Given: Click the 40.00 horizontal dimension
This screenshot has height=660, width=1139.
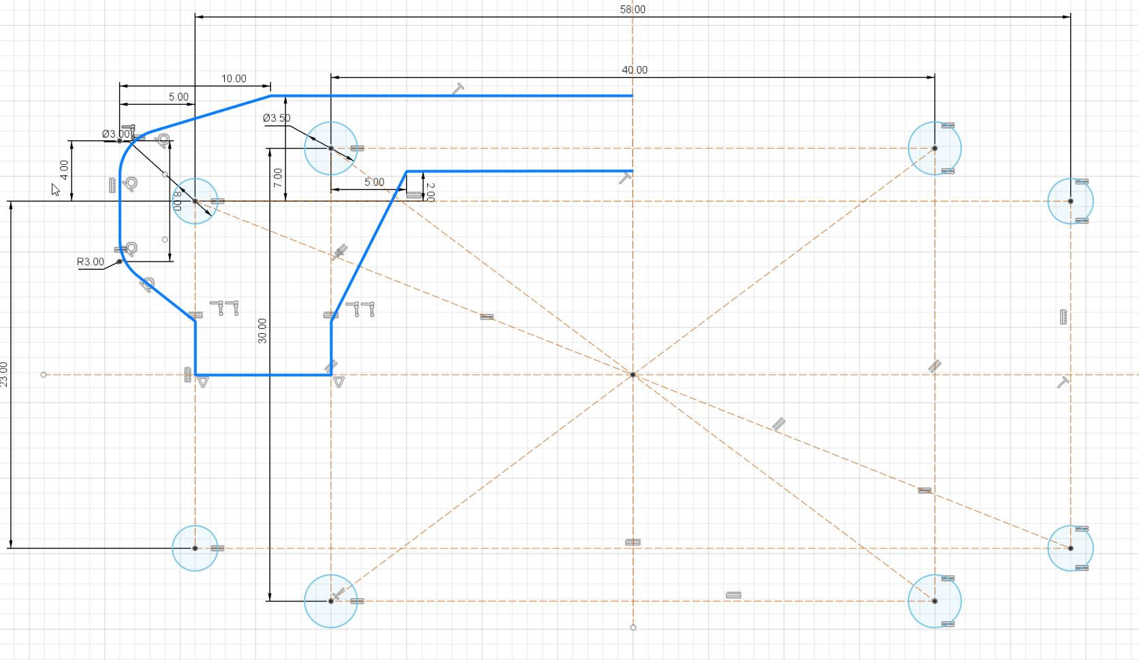Looking at the screenshot, I should pos(635,70).
